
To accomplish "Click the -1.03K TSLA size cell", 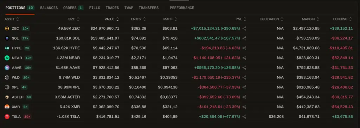I will [68, 117].
